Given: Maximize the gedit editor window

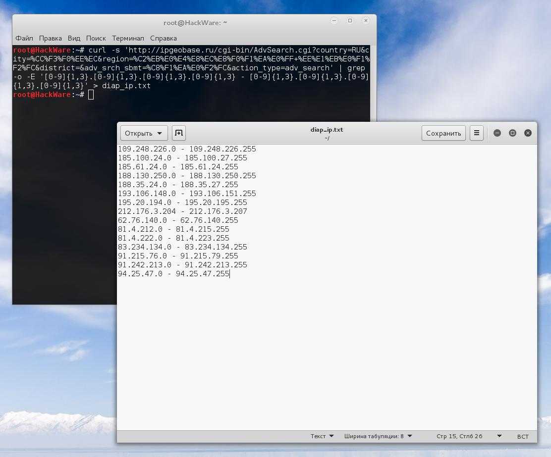Looking at the screenshot, I should click(512, 133).
